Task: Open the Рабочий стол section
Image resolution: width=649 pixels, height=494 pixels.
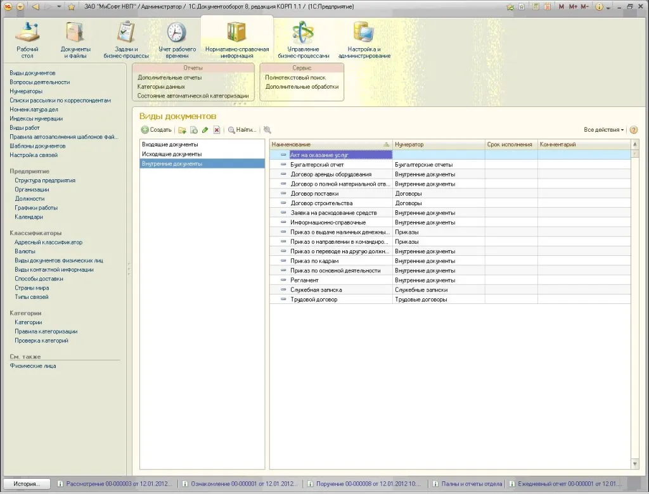Action: click(x=27, y=39)
